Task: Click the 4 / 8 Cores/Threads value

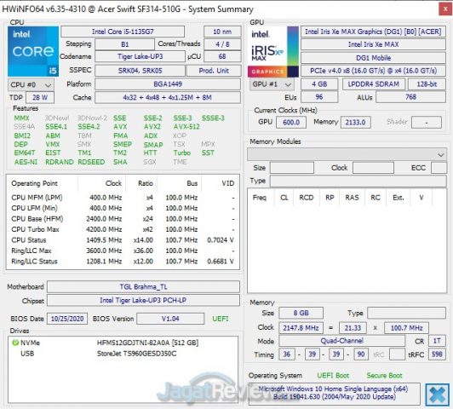Action: point(222,44)
